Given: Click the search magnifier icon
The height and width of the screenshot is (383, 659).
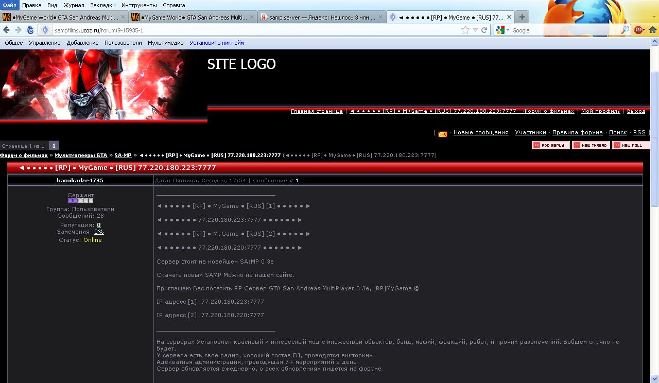Looking at the screenshot, I should tap(625, 30).
